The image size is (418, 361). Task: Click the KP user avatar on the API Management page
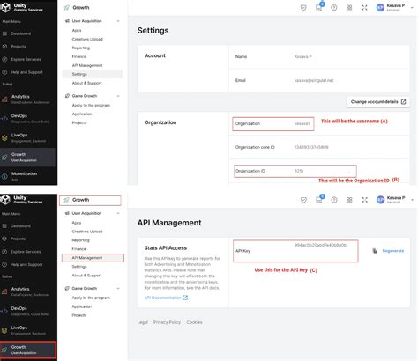[381, 200]
